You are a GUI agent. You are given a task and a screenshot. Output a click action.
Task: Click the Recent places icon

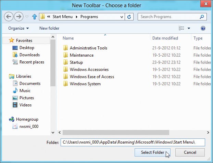pyautogui.click(x=15, y=62)
